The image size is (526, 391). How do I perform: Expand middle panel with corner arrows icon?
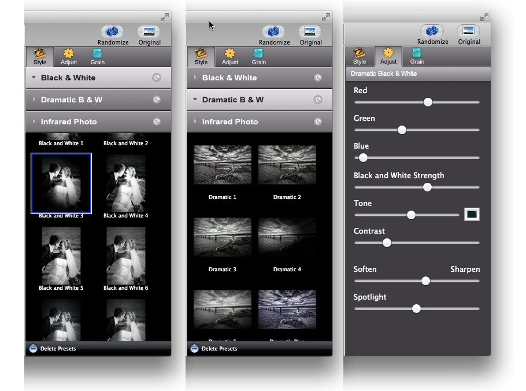click(x=326, y=17)
